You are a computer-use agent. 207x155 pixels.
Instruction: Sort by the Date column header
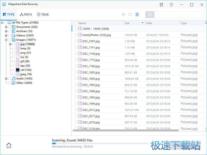click(149, 23)
